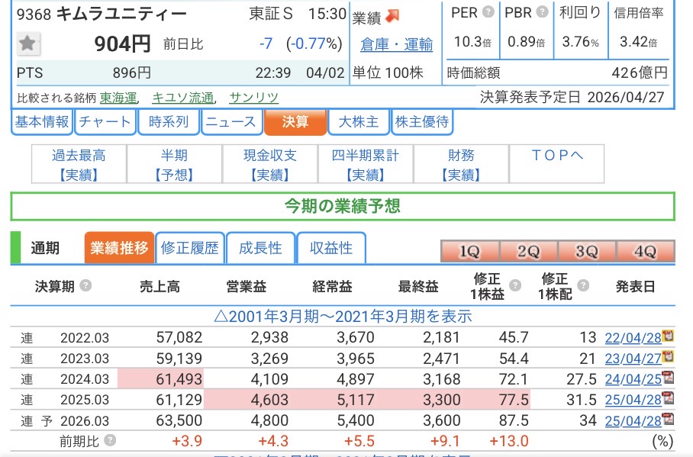Select the 収益性 tab
Viewport: 693px width, 457px height.
pyautogui.click(x=331, y=248)
